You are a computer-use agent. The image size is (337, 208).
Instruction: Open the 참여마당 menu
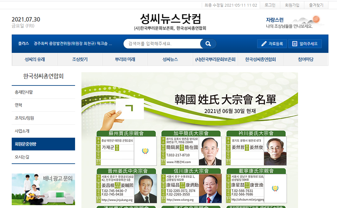pyautogui.click(x=306, y=59)
